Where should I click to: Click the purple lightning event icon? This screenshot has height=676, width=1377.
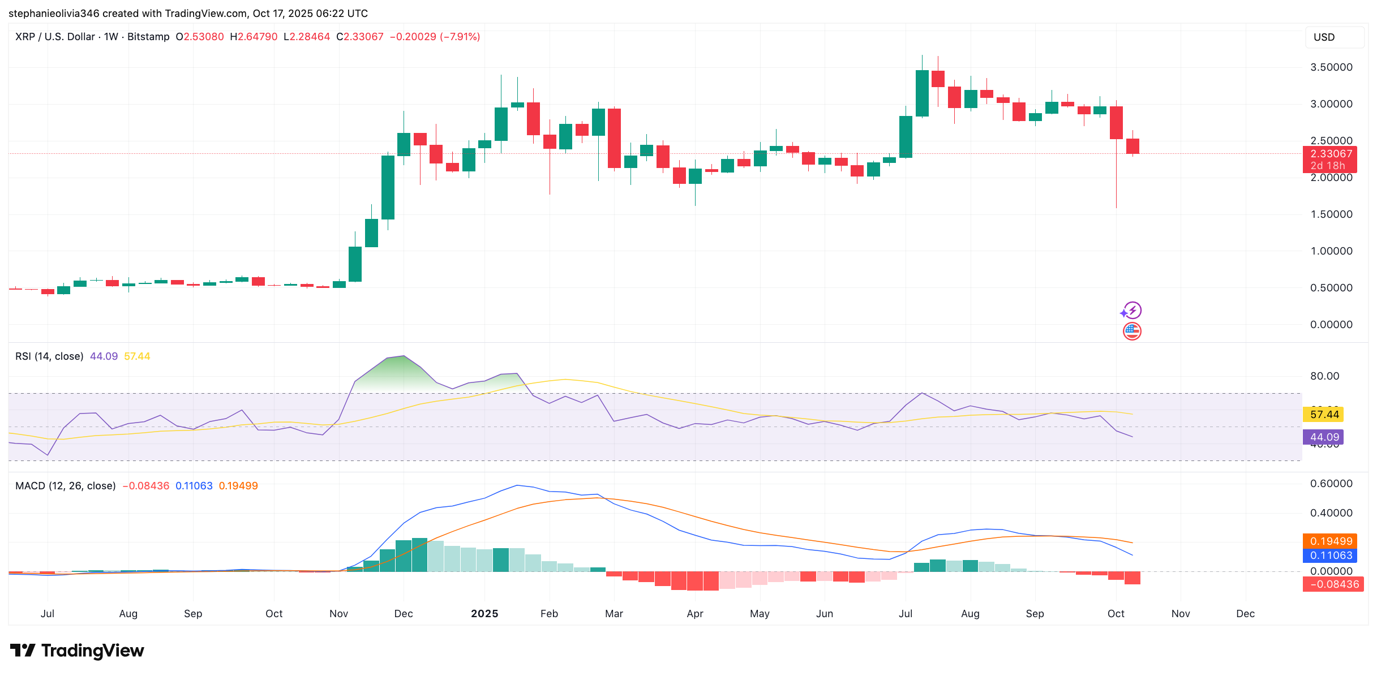point(1132,310)
